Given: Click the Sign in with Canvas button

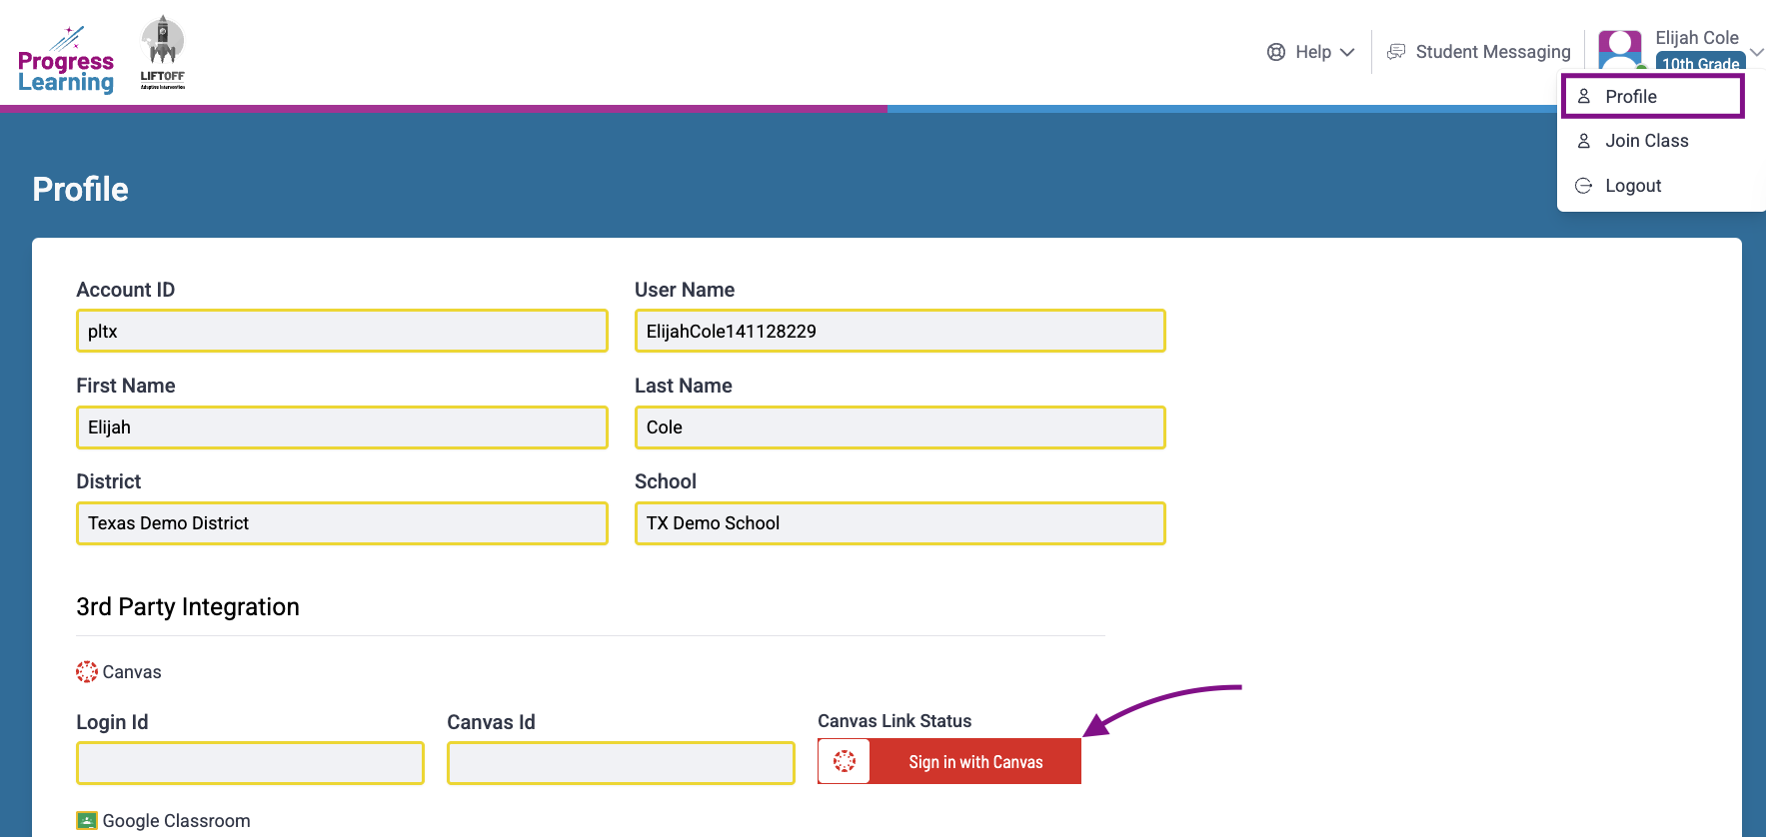Looking at the screenshot, I should (949, 761).
